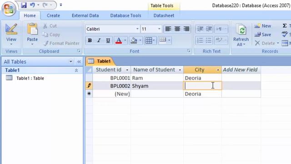Undo the last action in quick access toolbar

[x=32, y=5]
